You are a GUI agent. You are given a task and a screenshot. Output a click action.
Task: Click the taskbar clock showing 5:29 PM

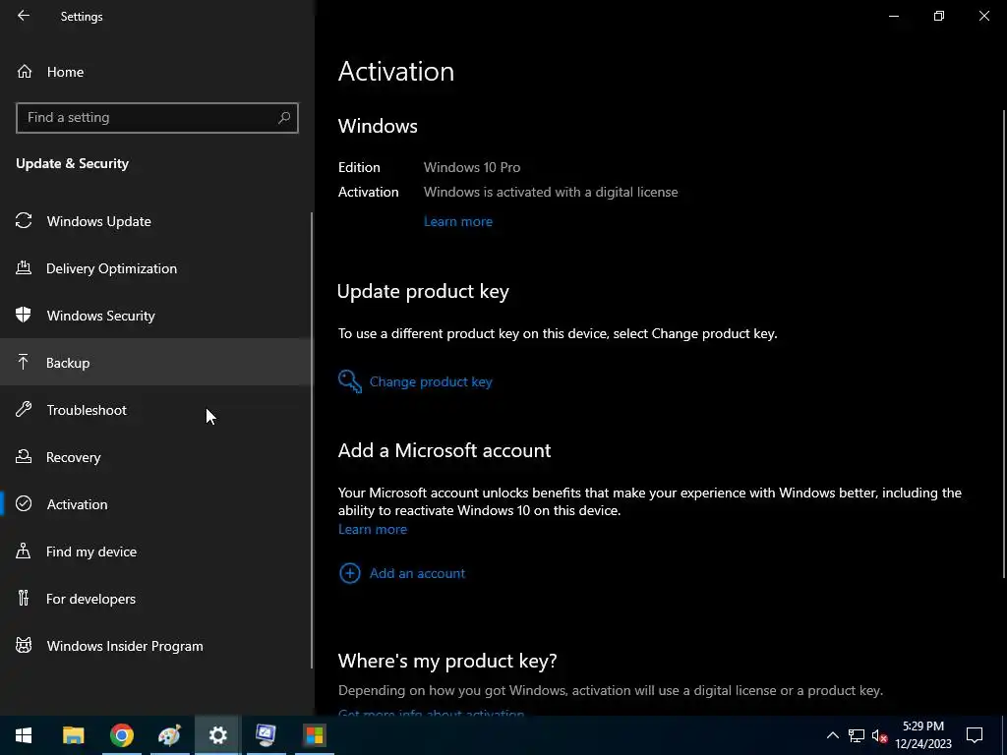point(922,735)
